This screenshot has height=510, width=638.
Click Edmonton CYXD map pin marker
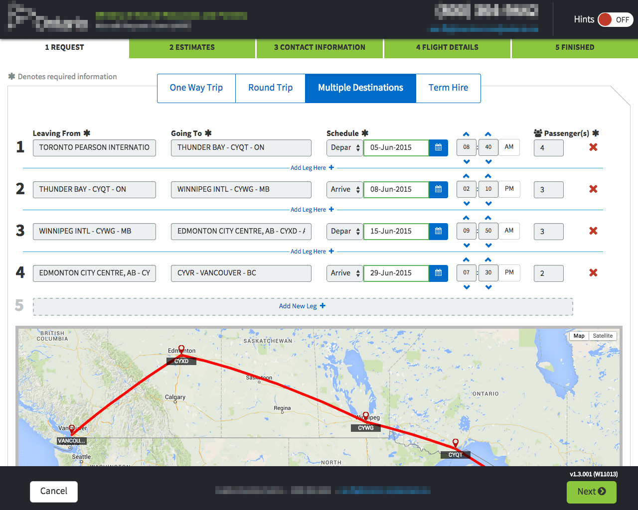(181, 350)
